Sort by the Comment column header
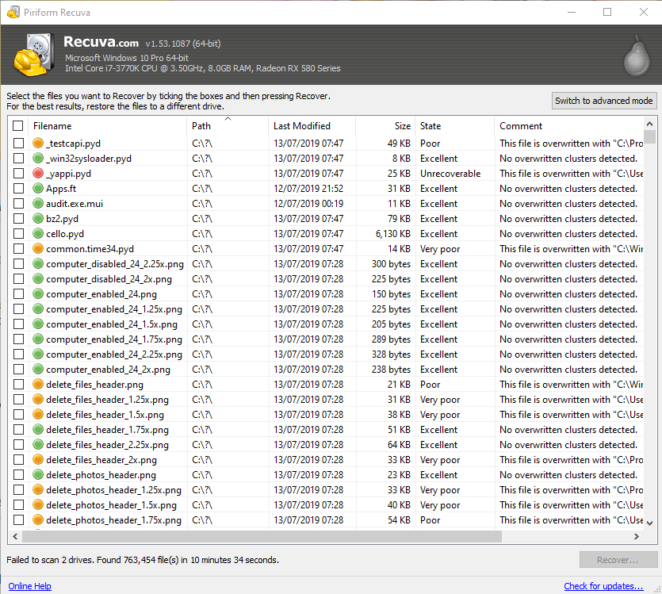 (568, 126)
